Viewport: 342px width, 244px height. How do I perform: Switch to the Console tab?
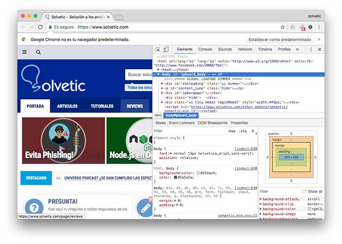coord(205,49)
